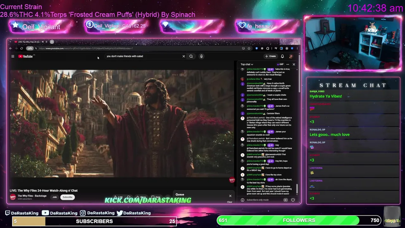Click 'Subscribers-only mode' text in chat
405x228 pixels.
coord(258,200)
